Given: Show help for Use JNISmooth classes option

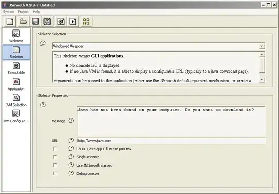Looking at the screenshot, I should point(71,165).
